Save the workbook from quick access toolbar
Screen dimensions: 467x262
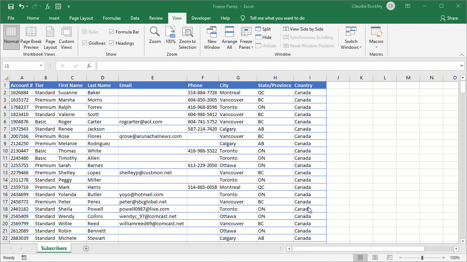pos(11,7)
